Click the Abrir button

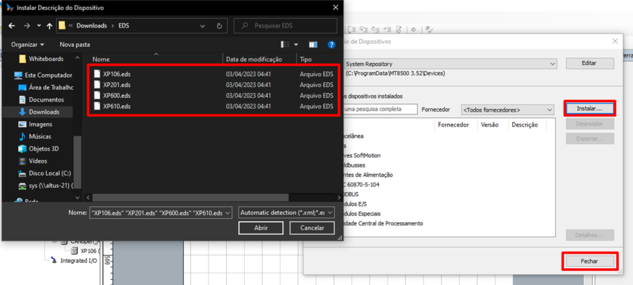tap(261, 228)
